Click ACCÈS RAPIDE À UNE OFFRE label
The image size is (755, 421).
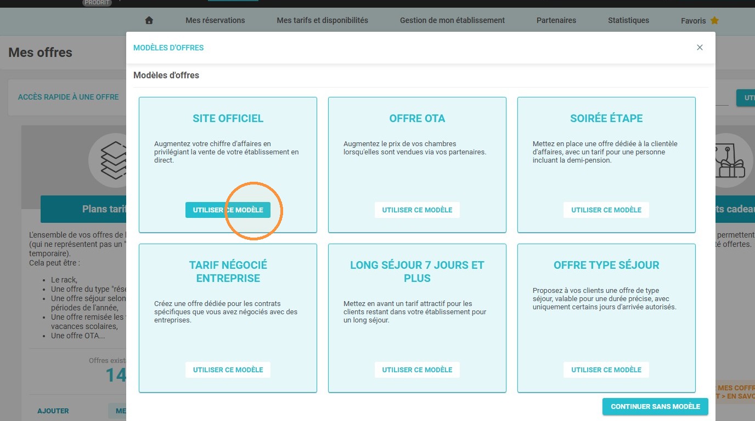[68, 97]
